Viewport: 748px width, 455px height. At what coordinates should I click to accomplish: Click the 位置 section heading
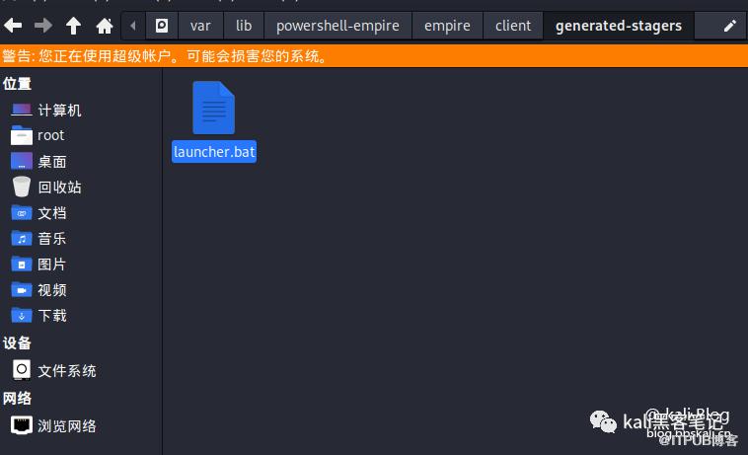[x=17, y=84]
